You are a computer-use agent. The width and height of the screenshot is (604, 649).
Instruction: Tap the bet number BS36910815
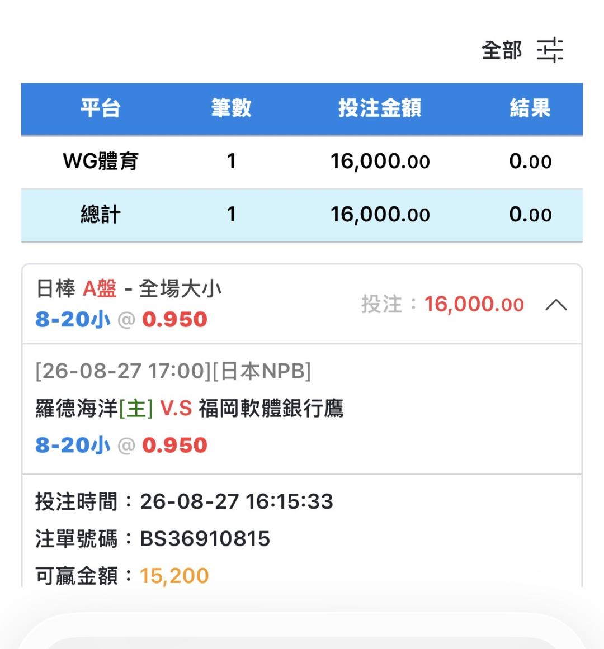click(205, 539)
